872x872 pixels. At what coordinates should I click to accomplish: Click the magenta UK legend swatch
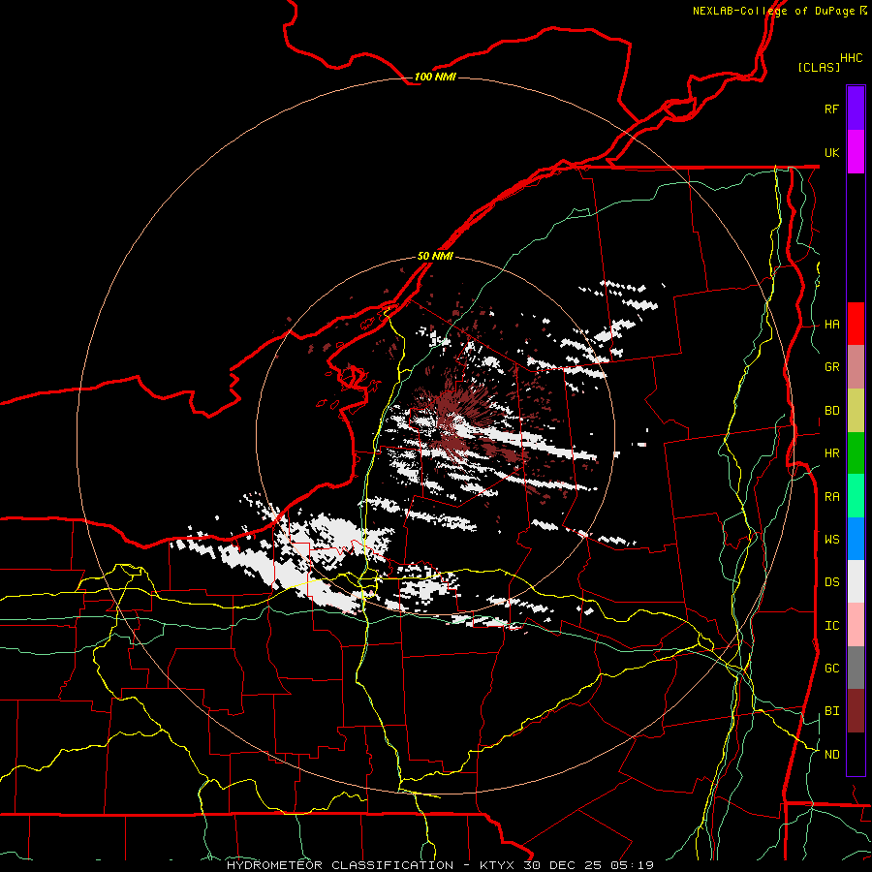point(856,151)
